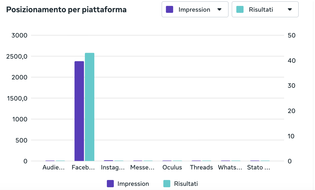Click the Oculus platform axis label
This screenshot has width=315, height=190.
tap(172, 167)
